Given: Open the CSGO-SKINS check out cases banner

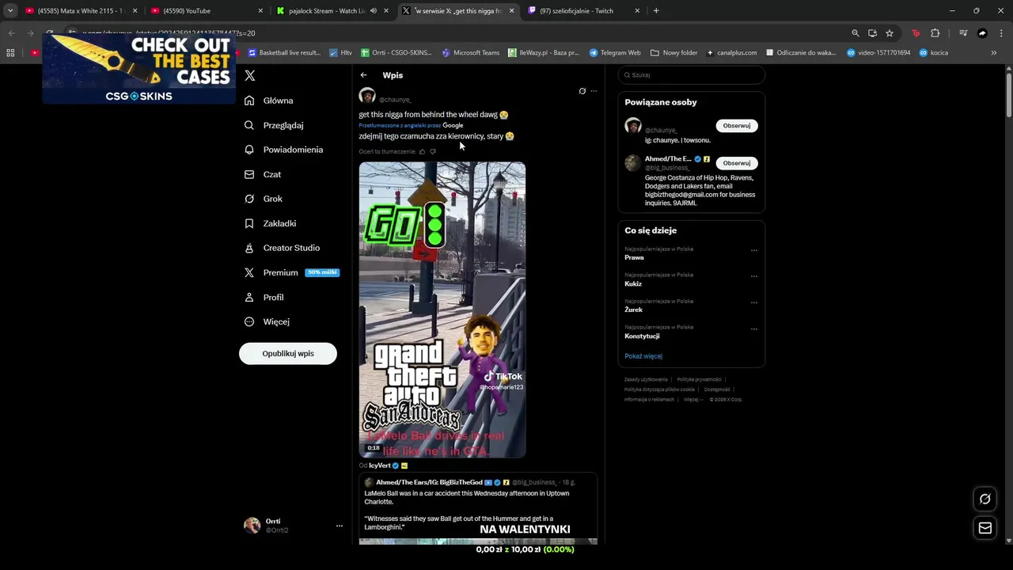Looking at the screenshot, I should (138, 69).
